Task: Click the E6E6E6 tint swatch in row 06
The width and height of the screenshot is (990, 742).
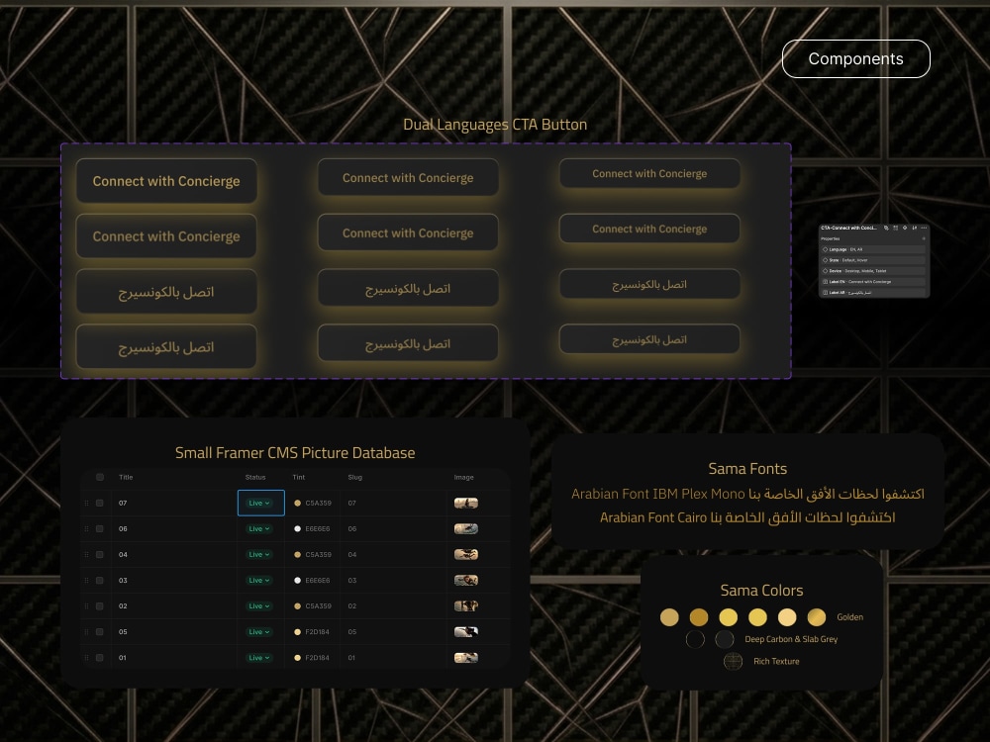Action: 297,528
